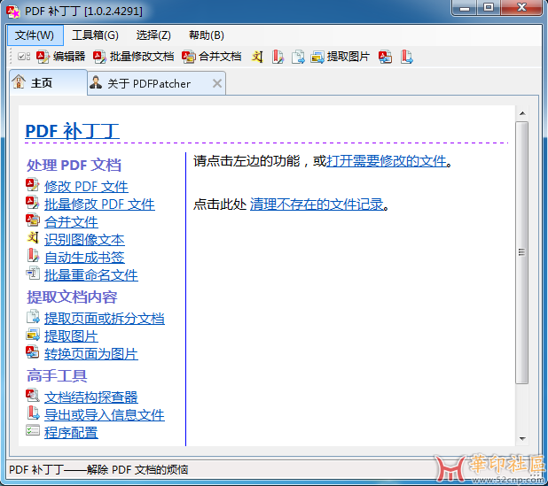Minimize the PDF 补丁丁 window

(x=465, y=8)
